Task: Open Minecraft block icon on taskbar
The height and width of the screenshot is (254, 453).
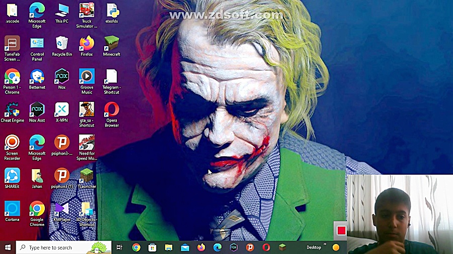Action: tap(282, 247)
